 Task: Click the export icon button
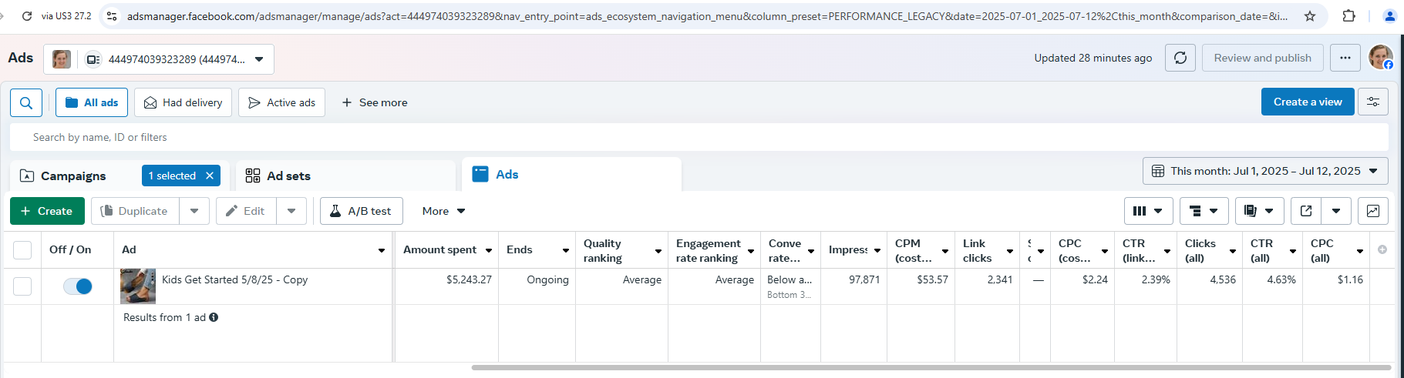click(x=1306, y=211)
